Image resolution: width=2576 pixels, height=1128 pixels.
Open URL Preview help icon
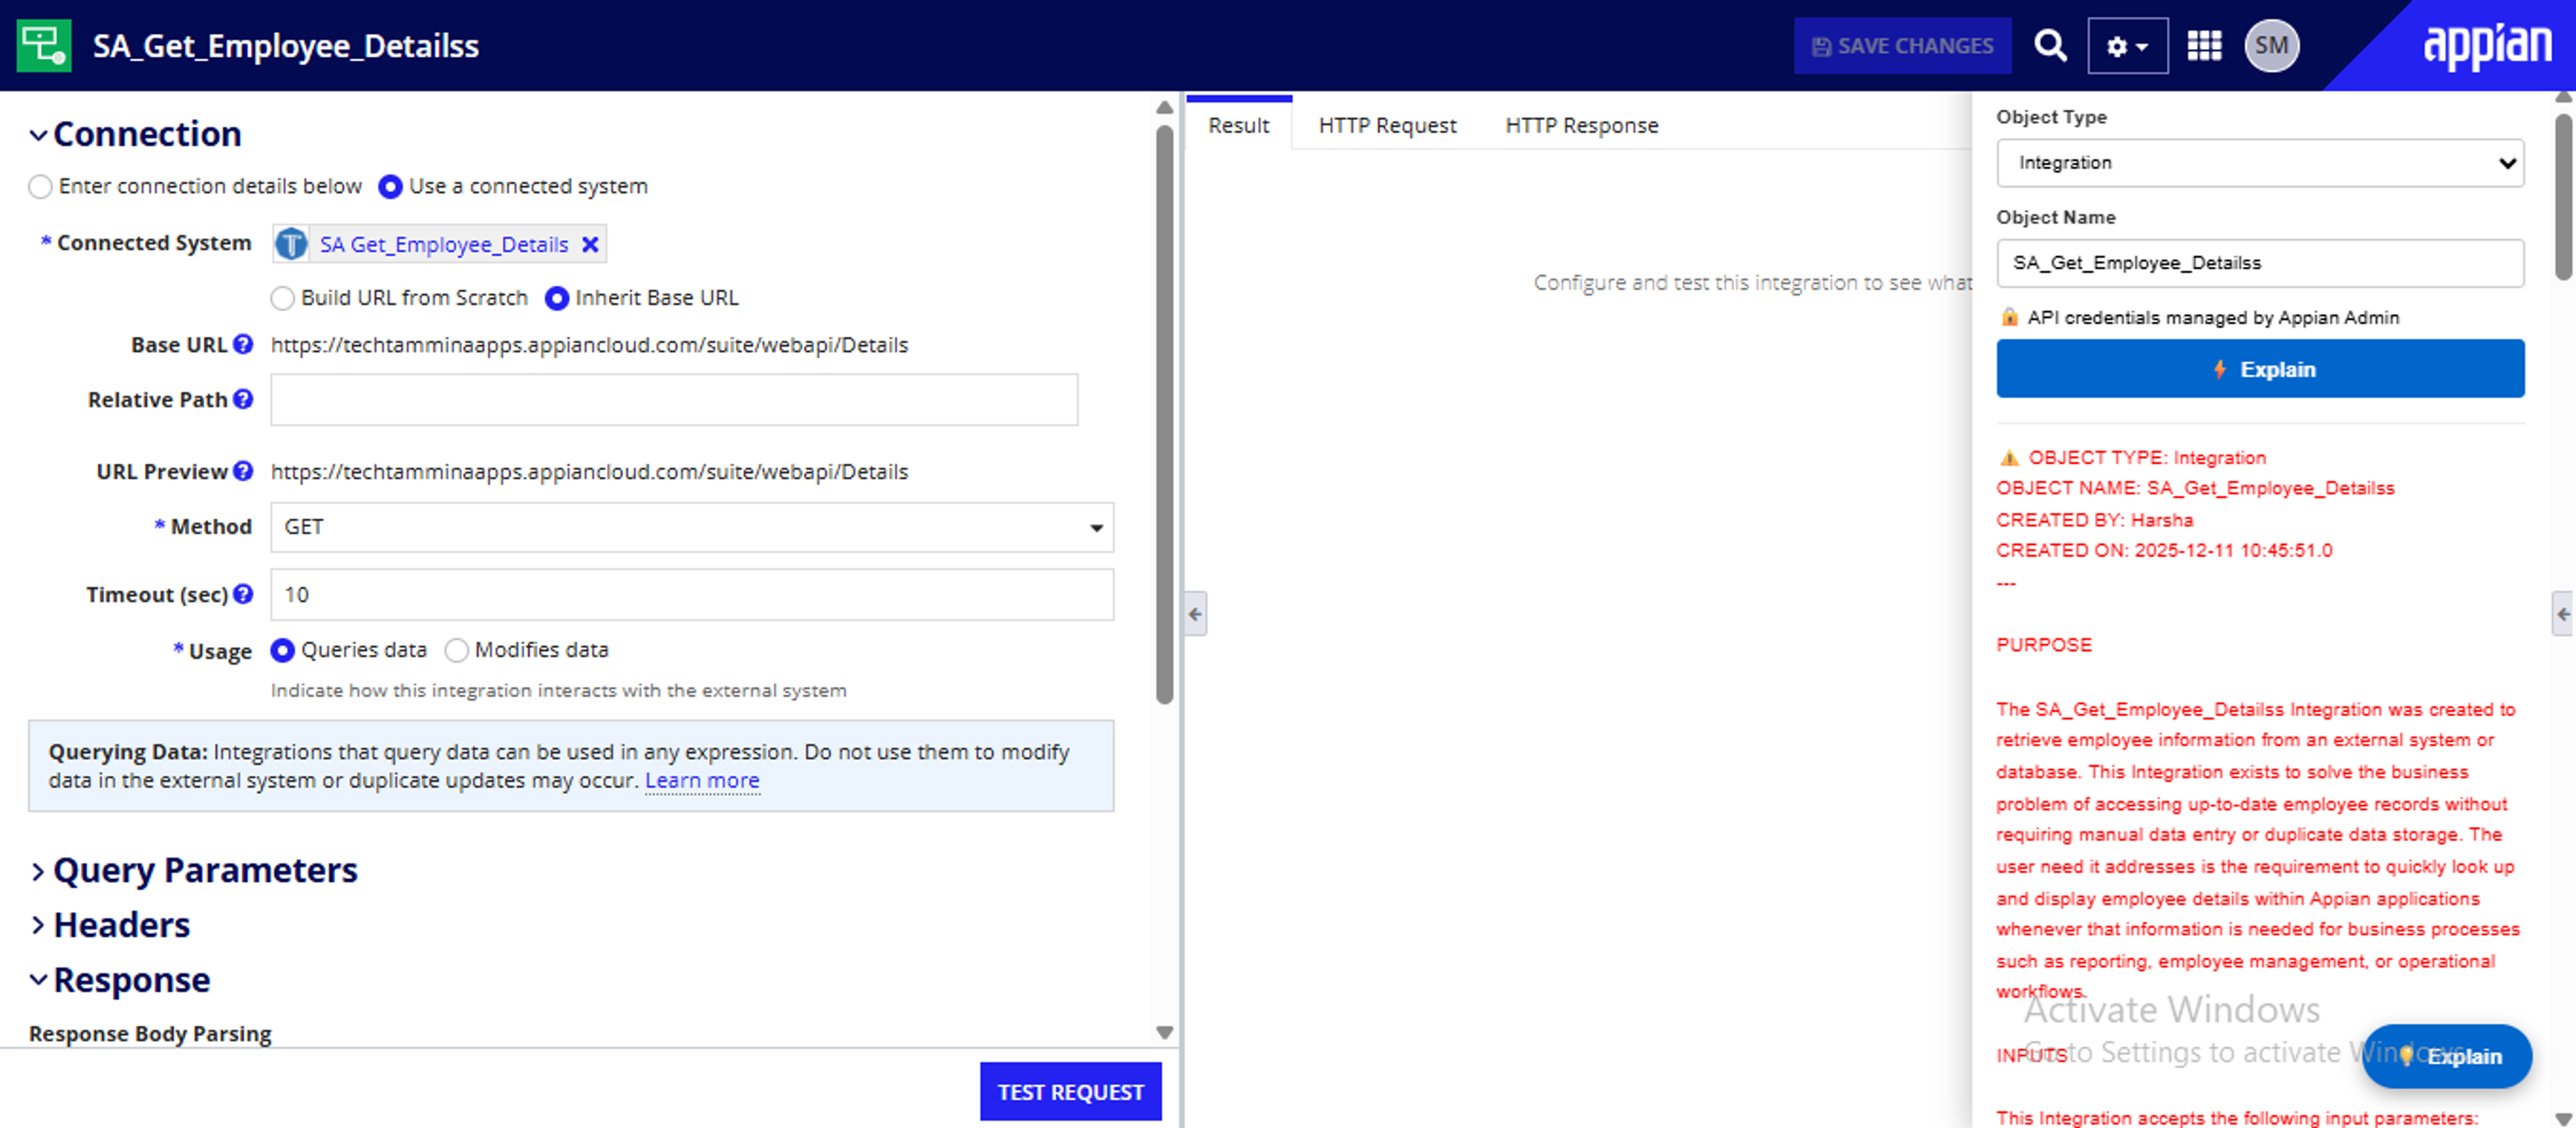[242, 471]
